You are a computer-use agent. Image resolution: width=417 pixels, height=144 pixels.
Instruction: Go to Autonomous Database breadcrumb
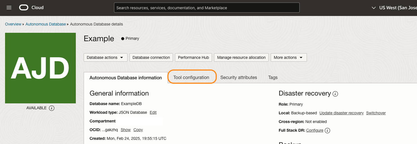tap(45, 24)
